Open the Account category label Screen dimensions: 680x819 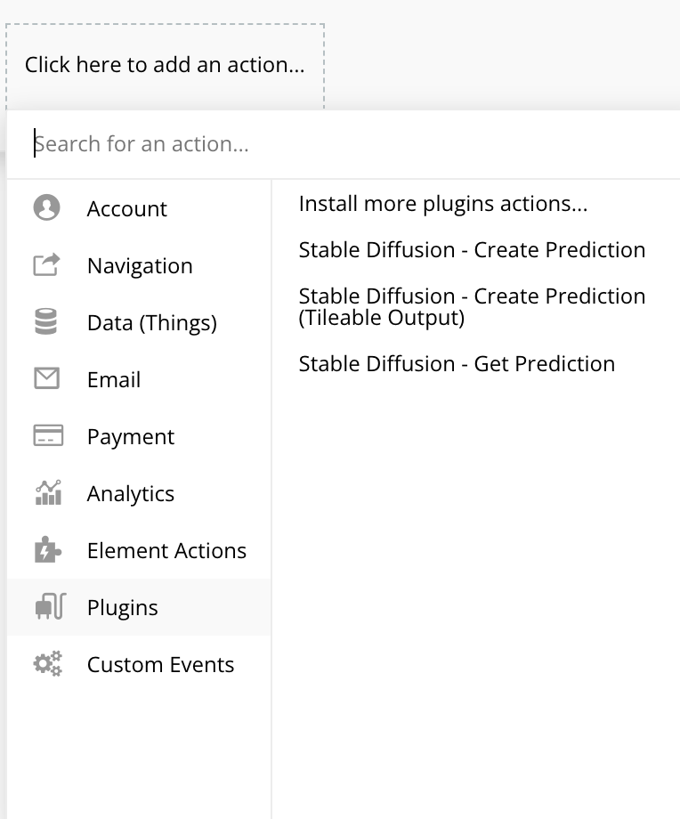tap(126, 209)
